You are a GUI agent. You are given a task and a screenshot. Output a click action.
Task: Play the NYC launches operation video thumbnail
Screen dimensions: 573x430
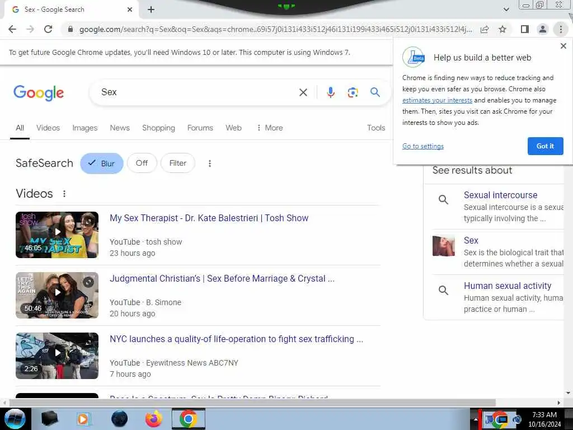coord(57,356)
